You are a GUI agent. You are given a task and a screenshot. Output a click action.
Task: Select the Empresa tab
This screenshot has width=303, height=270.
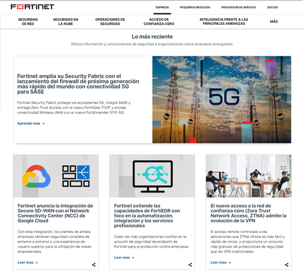pos(162,7)
